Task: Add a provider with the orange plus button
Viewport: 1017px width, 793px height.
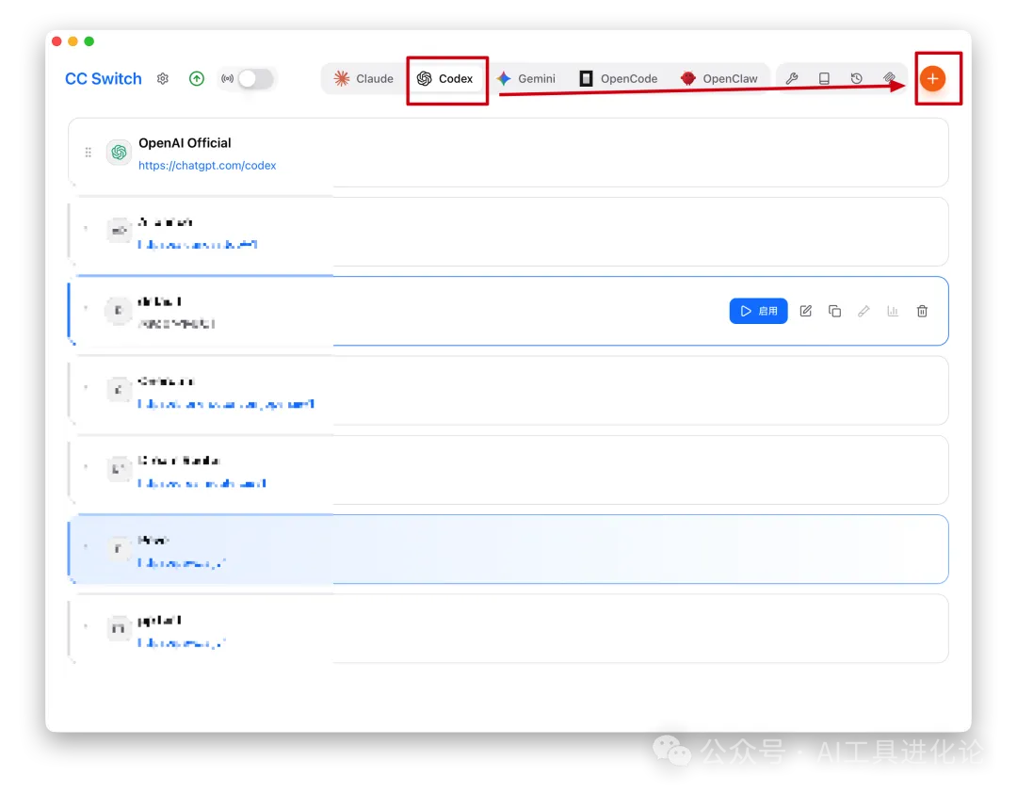Action: click(932, 78)
